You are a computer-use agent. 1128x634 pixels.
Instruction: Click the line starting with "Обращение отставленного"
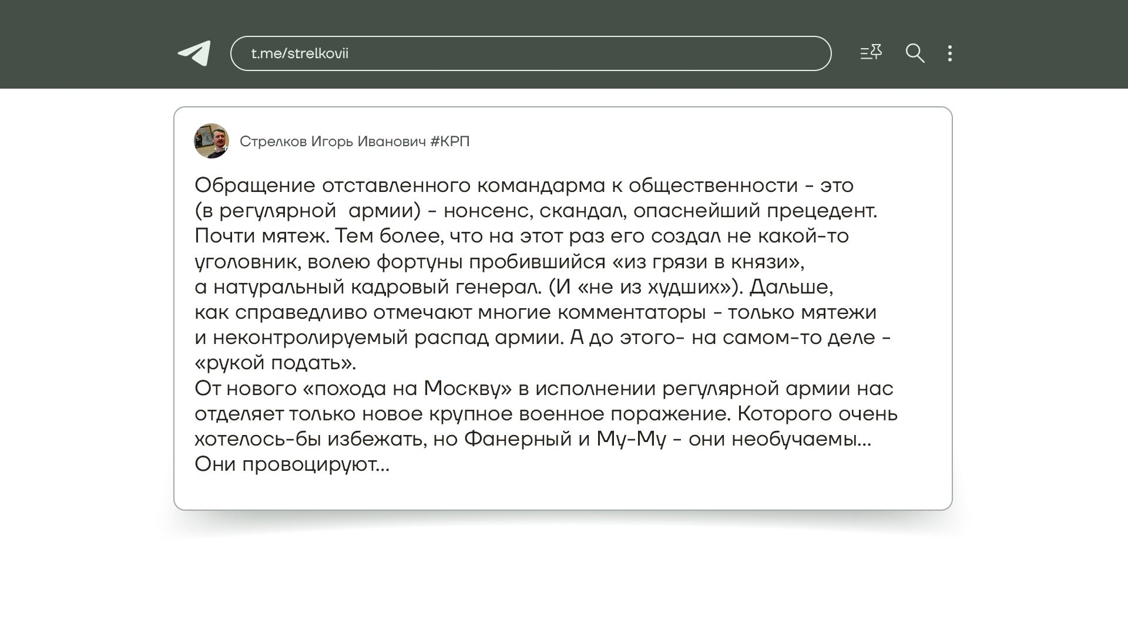pos(523,186)
